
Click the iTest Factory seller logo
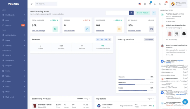(x=99, y=106)
